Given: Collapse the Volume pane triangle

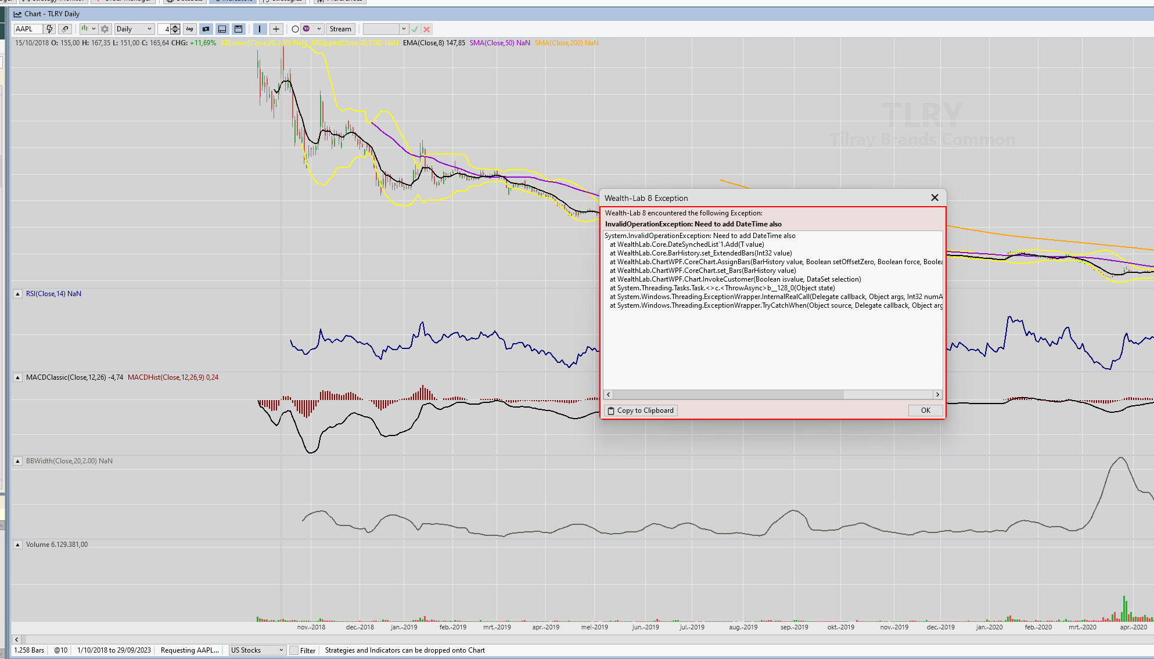Looking at the screenshot, I should 17,545.
